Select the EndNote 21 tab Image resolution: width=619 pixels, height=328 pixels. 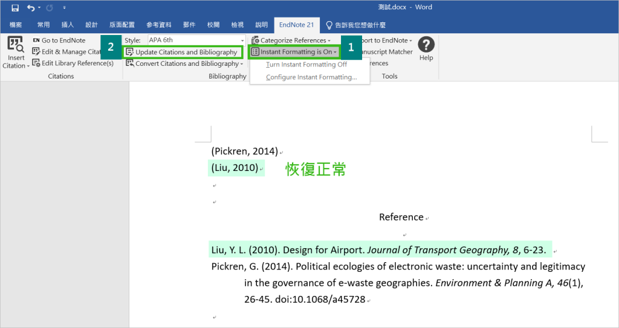click(x=296, y=25)
